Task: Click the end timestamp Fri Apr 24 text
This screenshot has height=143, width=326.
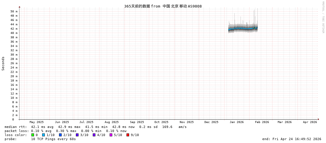Action: click(x=292, y=139)
